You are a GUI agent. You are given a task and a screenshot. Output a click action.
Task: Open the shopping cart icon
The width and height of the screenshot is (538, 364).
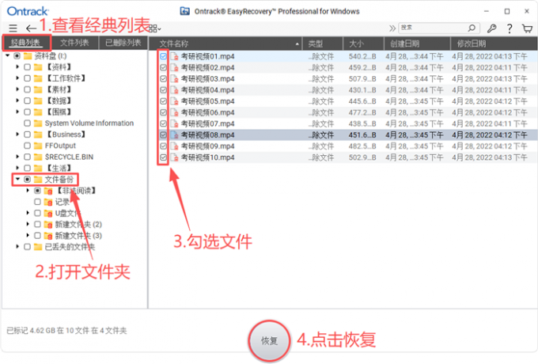point(527,28)
